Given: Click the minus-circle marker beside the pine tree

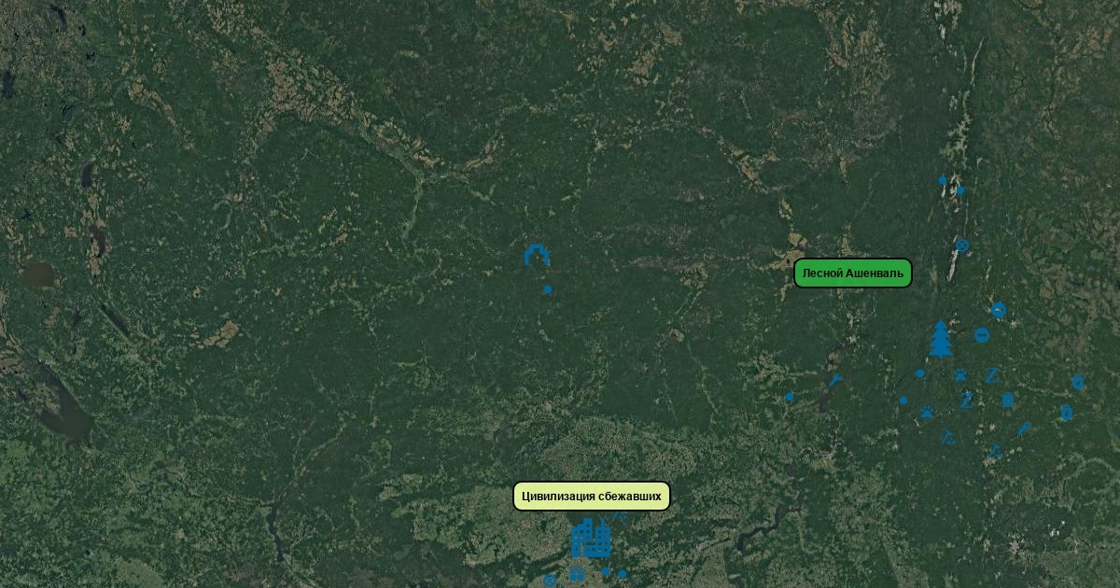Looking at the screenshot, I should click(x=982, y=335).
